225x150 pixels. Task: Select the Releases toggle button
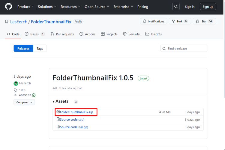tap(23, 48)
